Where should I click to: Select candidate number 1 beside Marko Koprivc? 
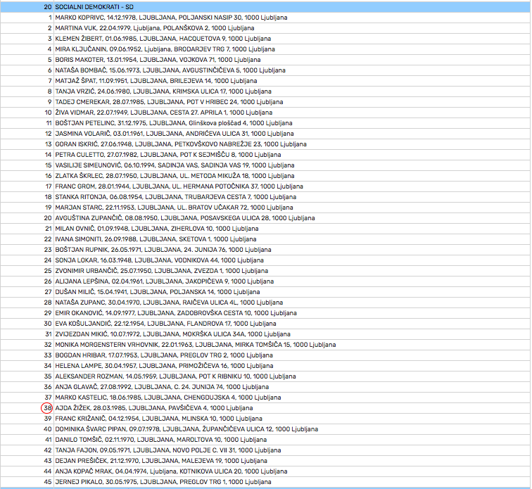click(x=49, y=18)
